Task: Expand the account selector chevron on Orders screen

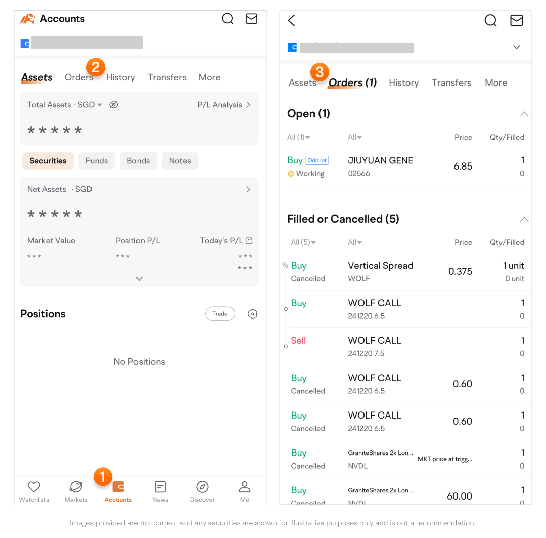Action: 516,47
